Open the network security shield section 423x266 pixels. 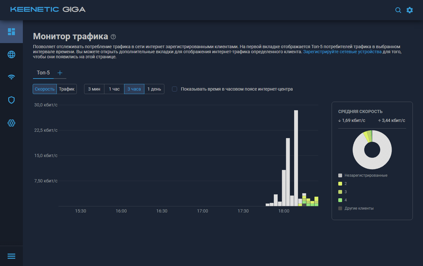pos(11,100)
